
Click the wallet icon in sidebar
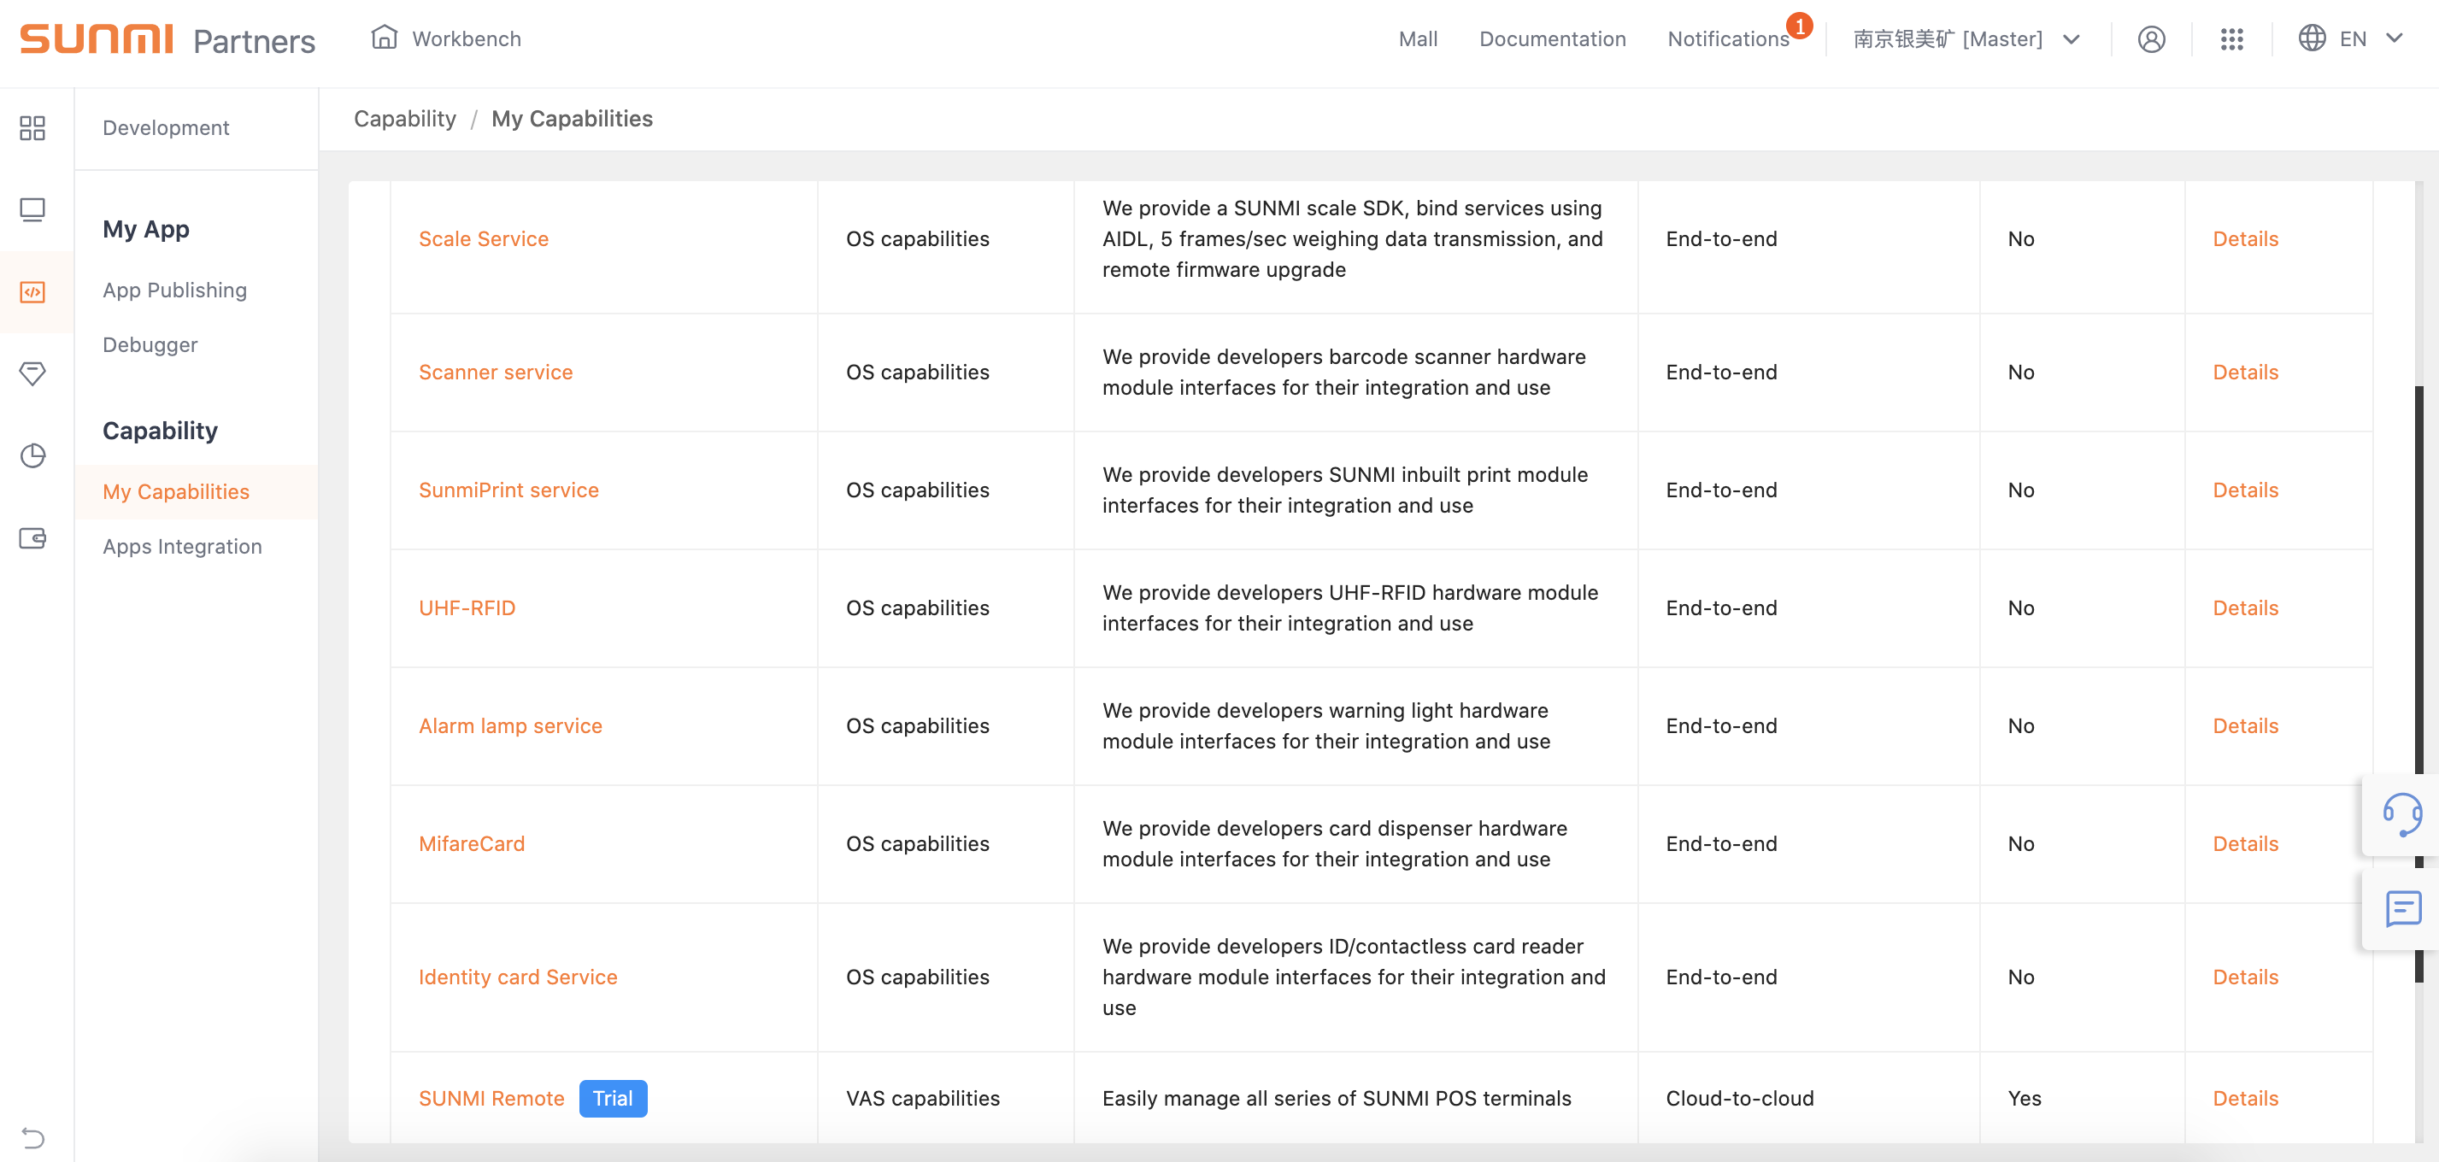point(32,538)
